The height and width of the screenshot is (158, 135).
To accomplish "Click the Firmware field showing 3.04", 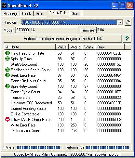I will 114,30.
